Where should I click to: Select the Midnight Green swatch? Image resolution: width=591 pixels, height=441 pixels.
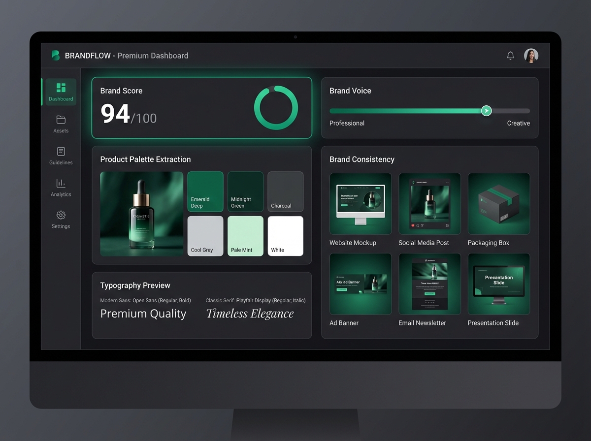[245, 191]
